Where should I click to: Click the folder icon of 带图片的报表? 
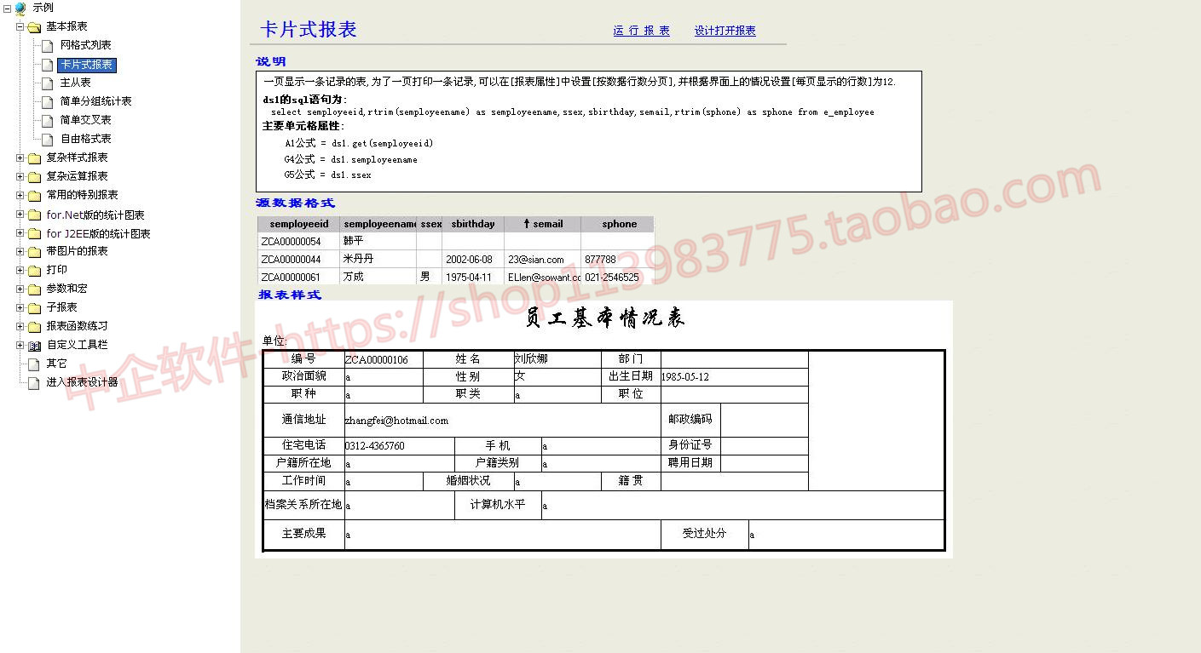click(x=34, y=251)
